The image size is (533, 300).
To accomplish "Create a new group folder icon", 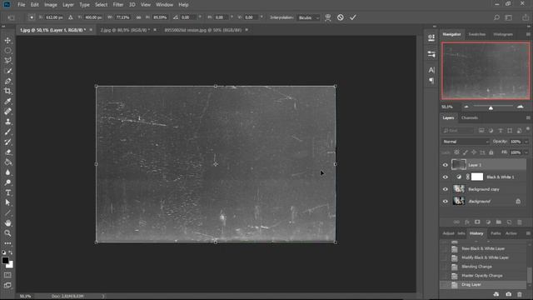I will point(498,222).
